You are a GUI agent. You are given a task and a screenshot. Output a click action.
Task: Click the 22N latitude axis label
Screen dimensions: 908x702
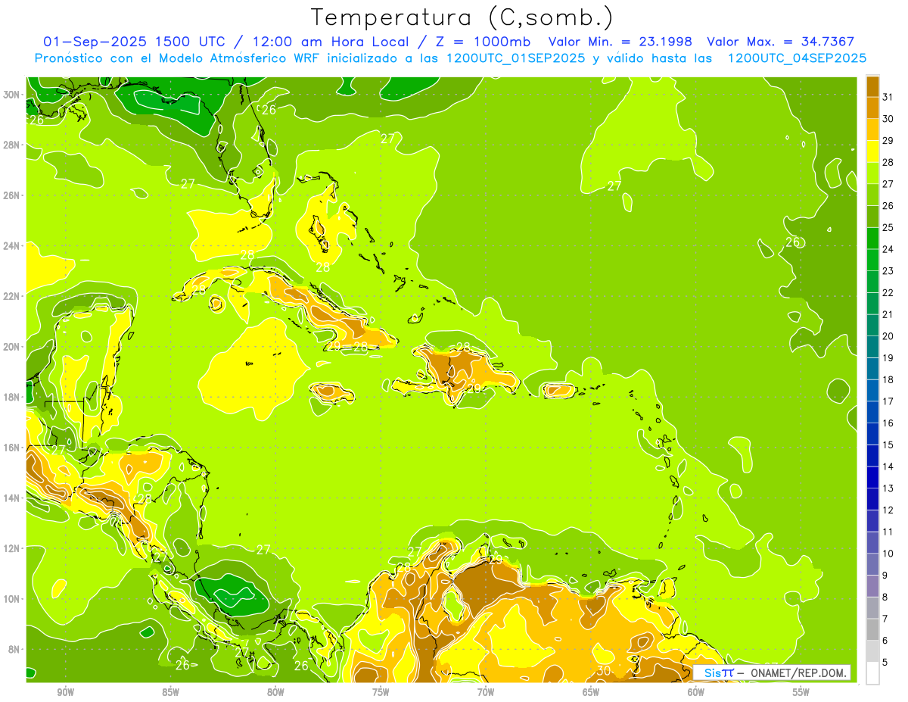point(11,296)
